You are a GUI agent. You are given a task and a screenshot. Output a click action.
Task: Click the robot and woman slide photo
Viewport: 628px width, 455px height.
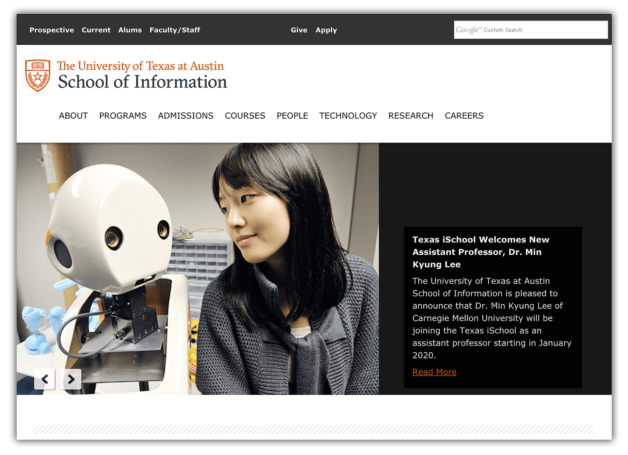198,269
